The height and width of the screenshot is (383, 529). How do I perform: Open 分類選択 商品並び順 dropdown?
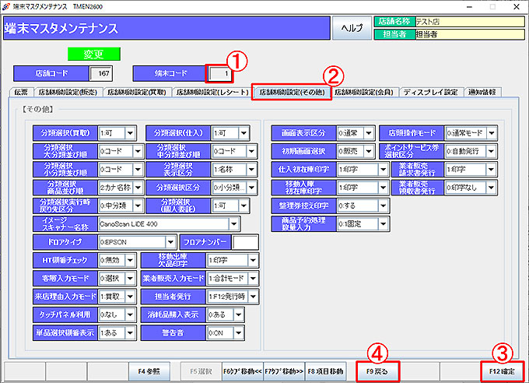tap(138, 188)
